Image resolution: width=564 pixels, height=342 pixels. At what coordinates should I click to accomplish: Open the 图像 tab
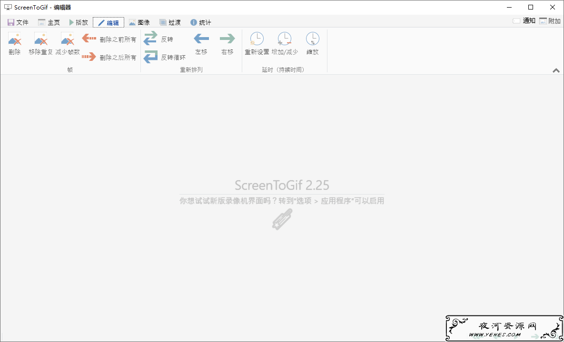point(139,22)
